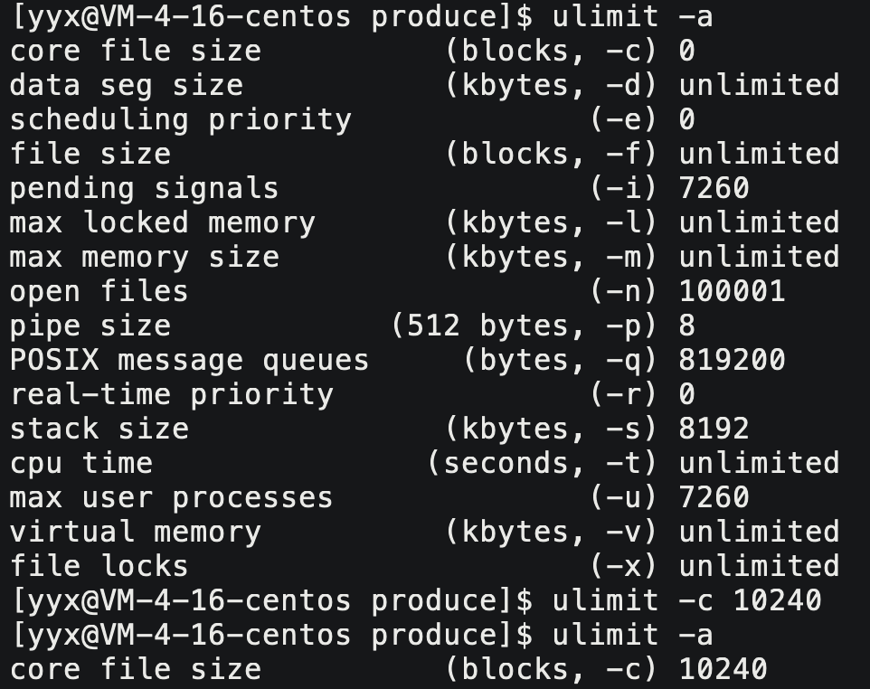Click the pending signals value 7260

coord(714,188)
